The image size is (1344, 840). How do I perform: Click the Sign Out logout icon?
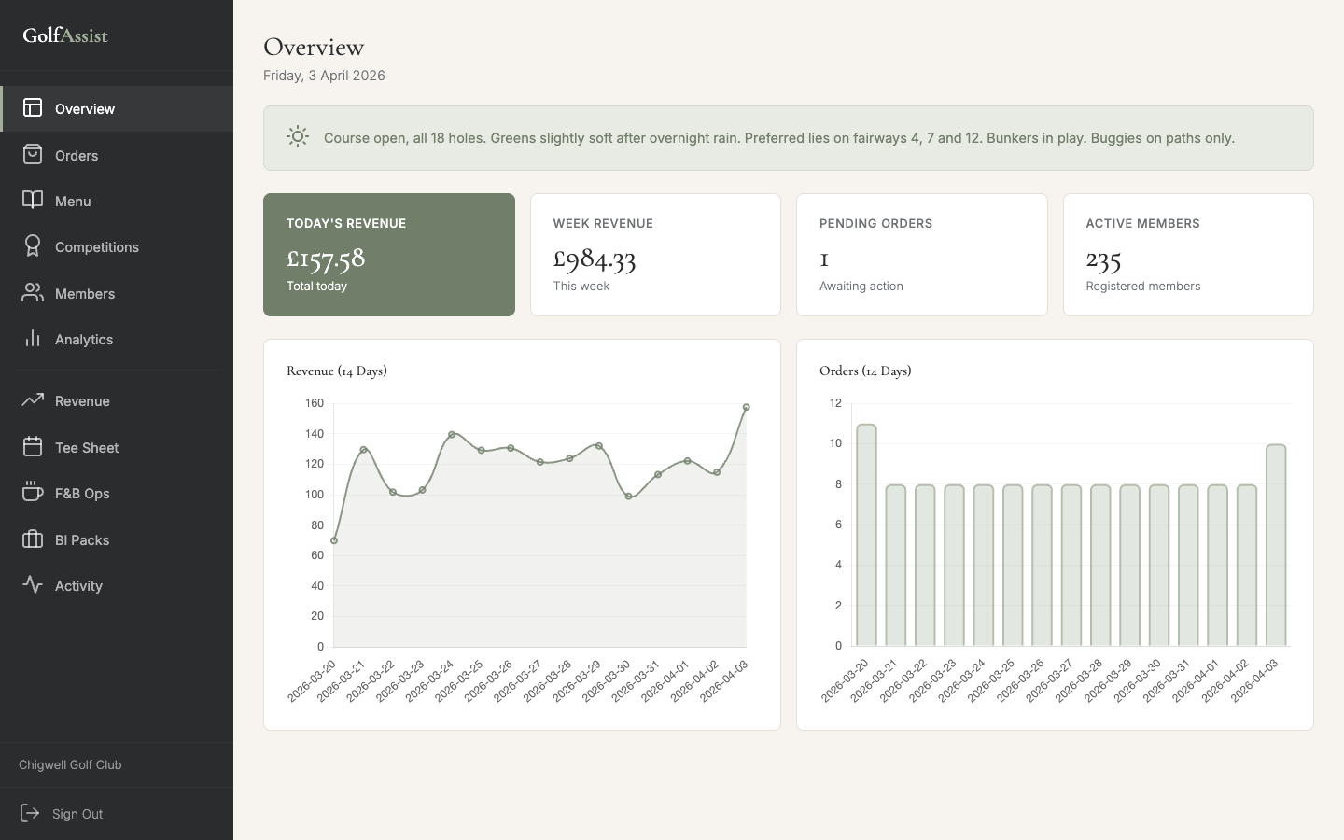tap(31, 813)
